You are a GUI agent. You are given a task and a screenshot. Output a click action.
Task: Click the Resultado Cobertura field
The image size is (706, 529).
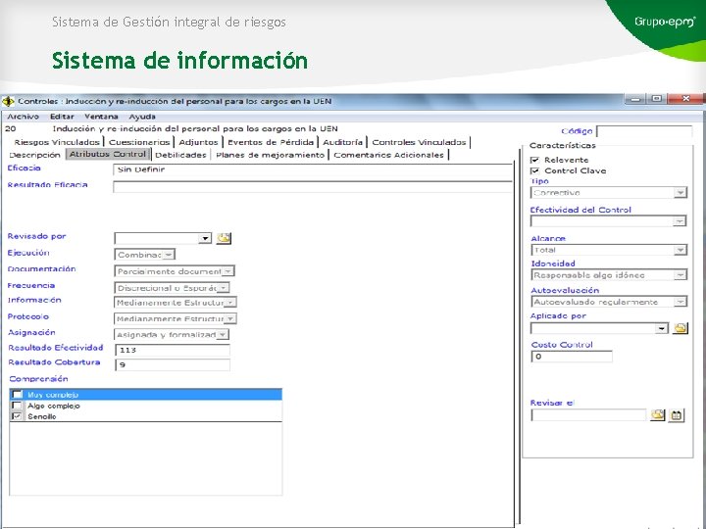(173, 364)
